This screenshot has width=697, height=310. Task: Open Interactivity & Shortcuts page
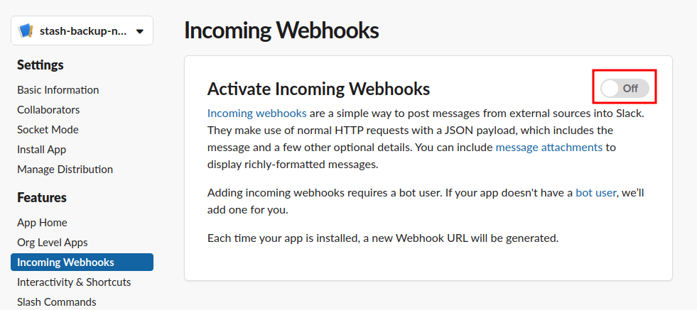(x=74, y=282)
